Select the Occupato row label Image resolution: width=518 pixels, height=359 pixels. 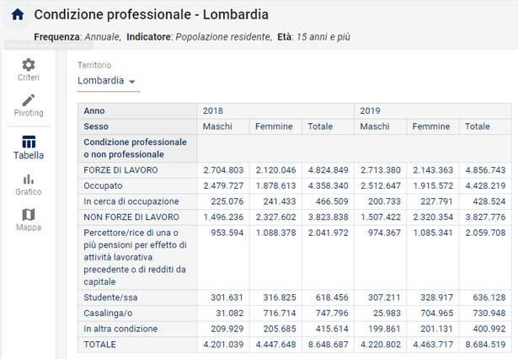tap(104, 185)
